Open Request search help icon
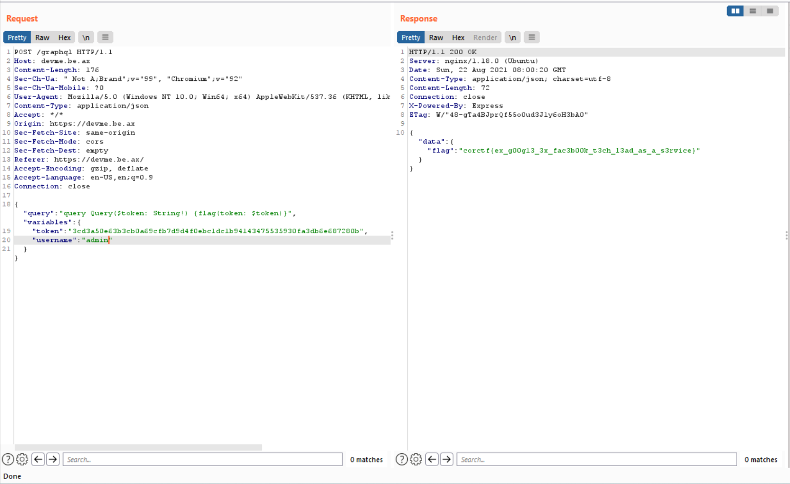Viewport: 790px width, 484px height. coord(8,459)
